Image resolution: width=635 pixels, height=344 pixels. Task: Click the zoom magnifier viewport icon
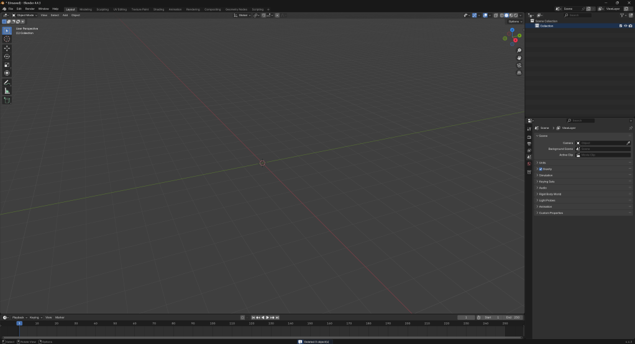[519, 50]
